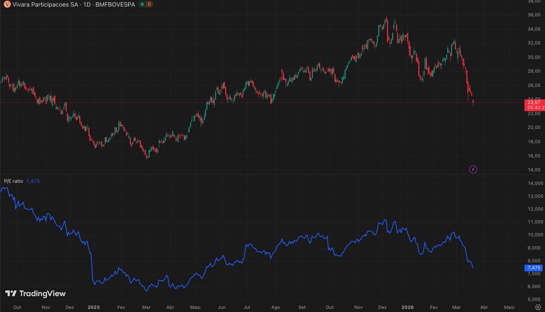The height and width of the screenshot is (312, 545).
Task: Select the P/E ratio indicator legend label
Action: click(13, 181)
